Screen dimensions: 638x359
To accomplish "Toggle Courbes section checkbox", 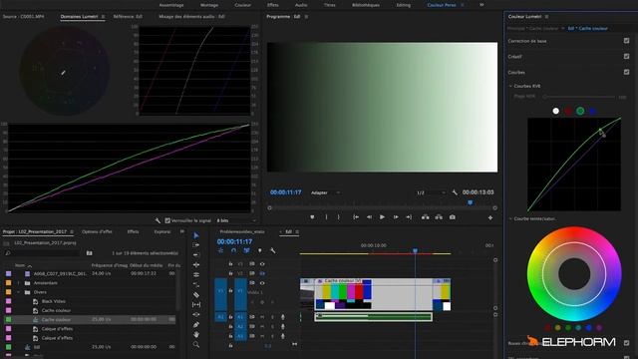I will 626,72.
